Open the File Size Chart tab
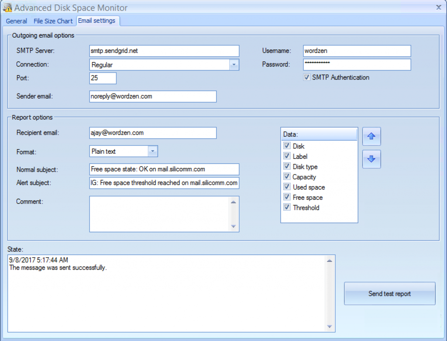The width and height of the screenshot is (447, 341). [x=53, y=21]
